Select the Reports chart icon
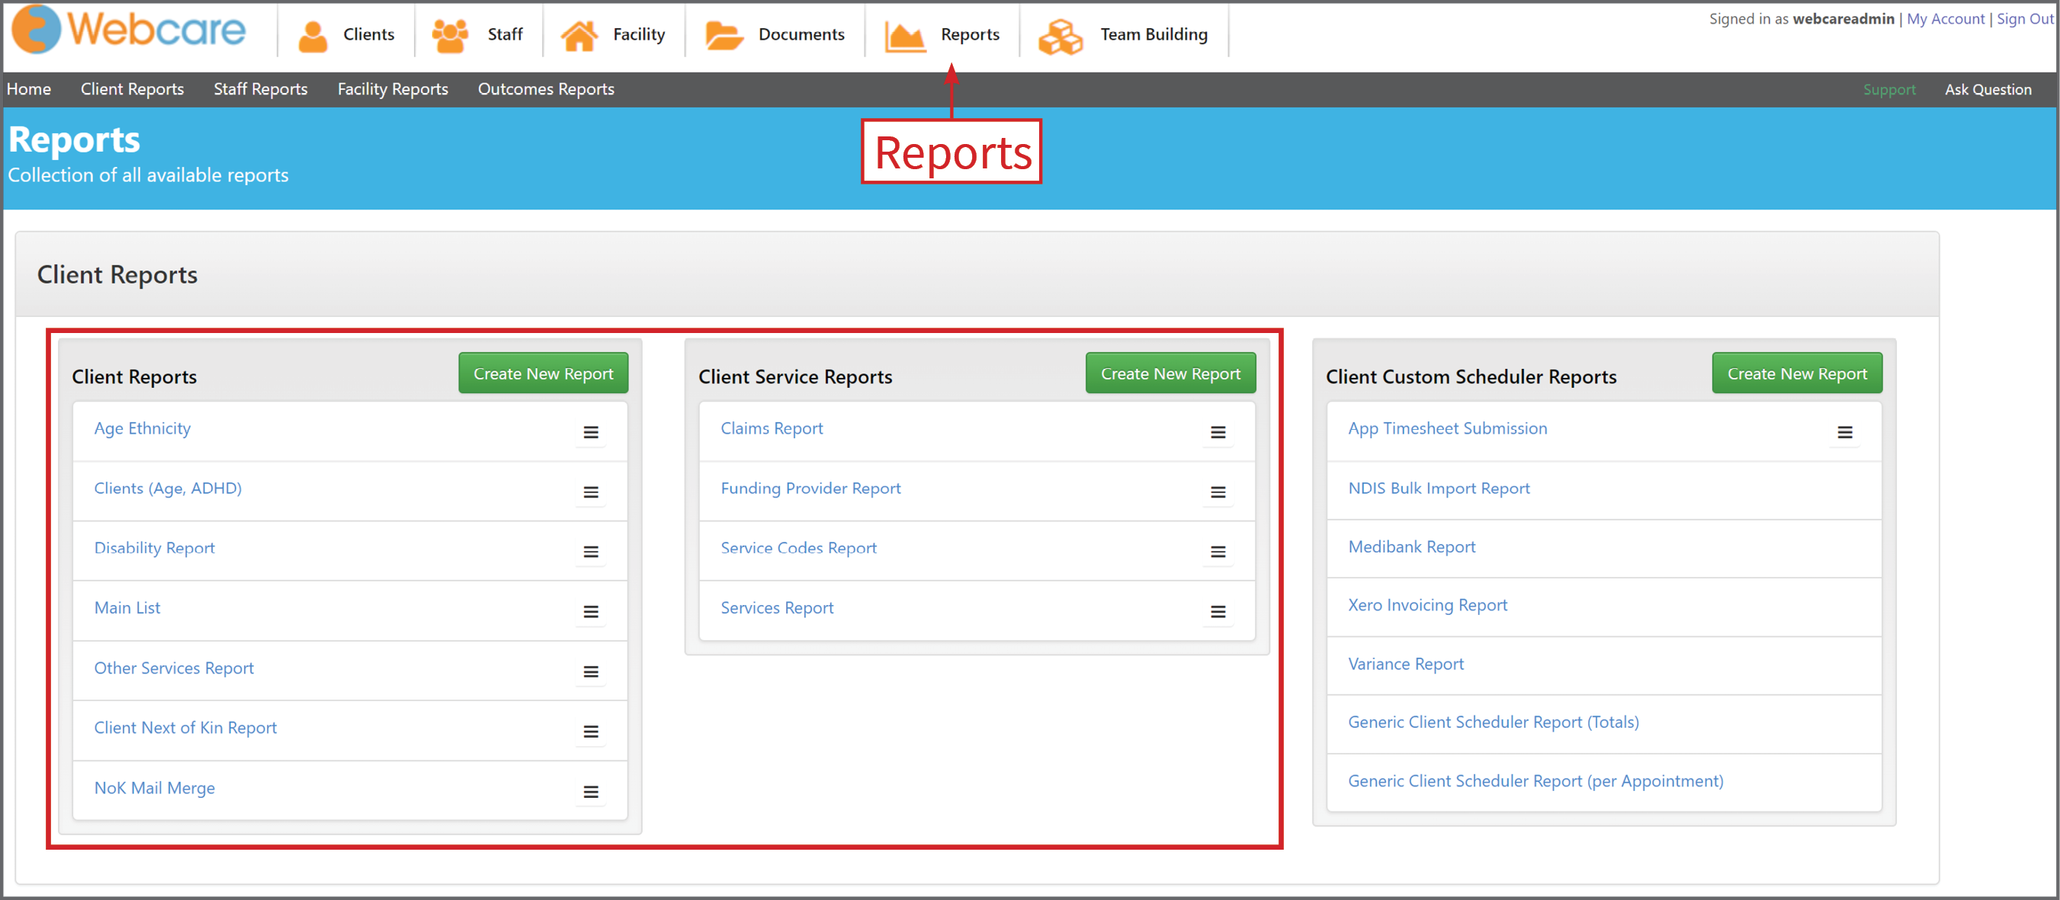The width and height of the screenshot is (2060, 900). click(904, 37)
